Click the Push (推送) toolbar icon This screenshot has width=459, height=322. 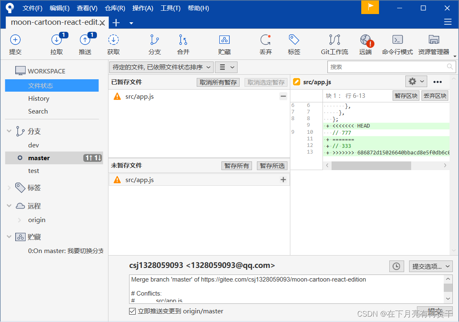tap(85, 45)
